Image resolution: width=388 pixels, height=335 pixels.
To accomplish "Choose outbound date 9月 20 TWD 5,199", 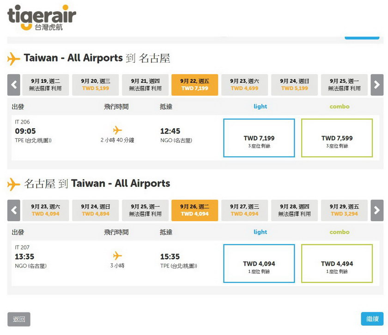I will click(x=96, y=85).
